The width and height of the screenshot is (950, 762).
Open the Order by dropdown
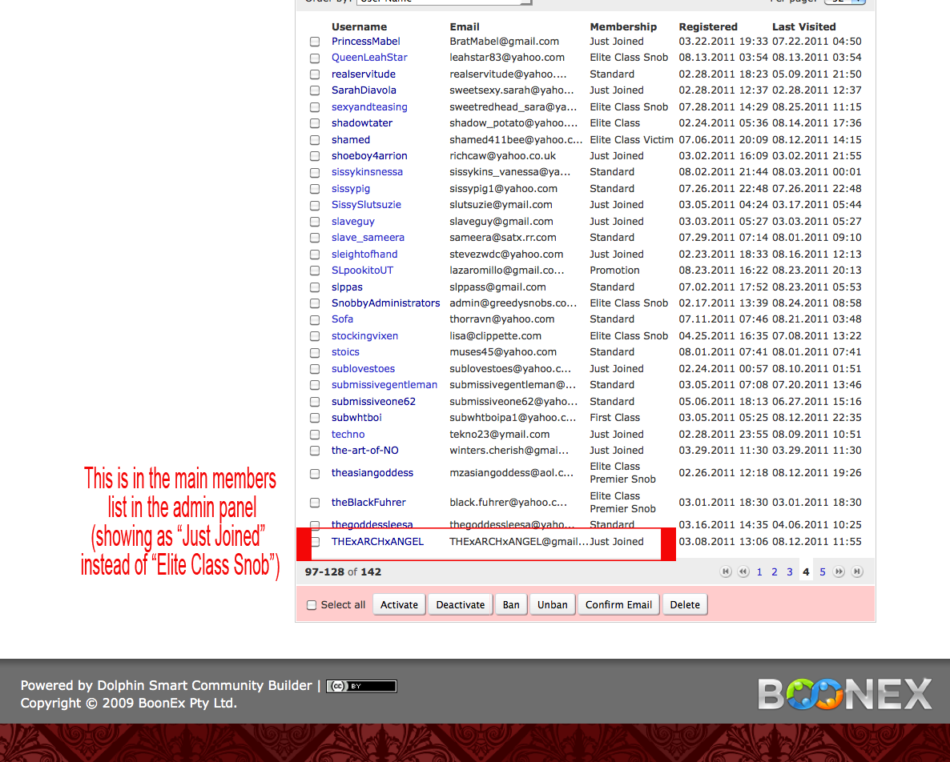445,2
